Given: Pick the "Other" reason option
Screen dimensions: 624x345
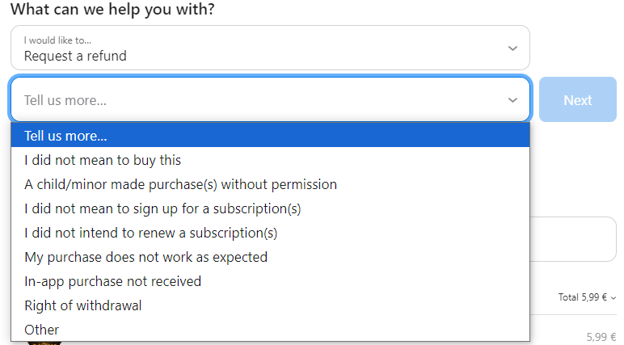Looking at the screenshot, I should click(x=42, y=330).
